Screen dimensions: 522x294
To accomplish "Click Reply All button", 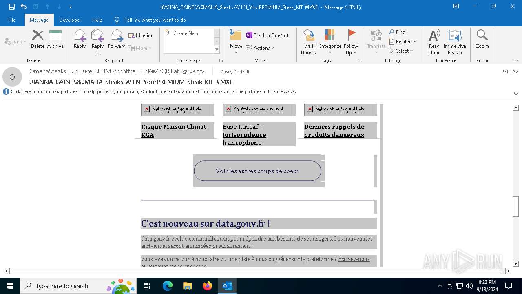I will [x=98, y=42].
